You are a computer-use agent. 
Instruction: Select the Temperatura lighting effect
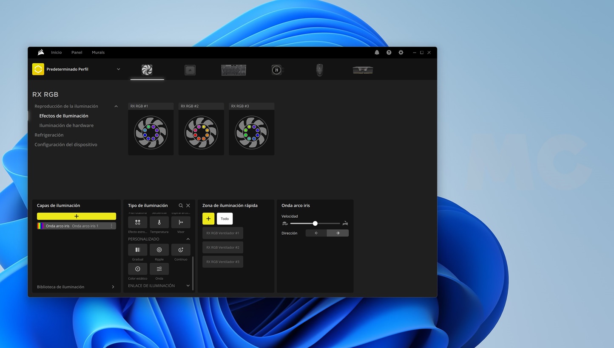tap(159, 222)
